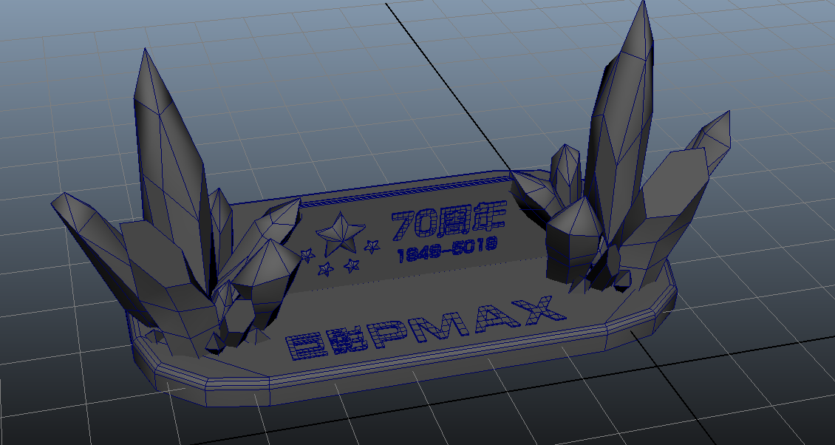Image resolution: width=835 pixels, height=445 pixels.
Task: Pick the year-range text below the "70" text
Action: (447, 249)
